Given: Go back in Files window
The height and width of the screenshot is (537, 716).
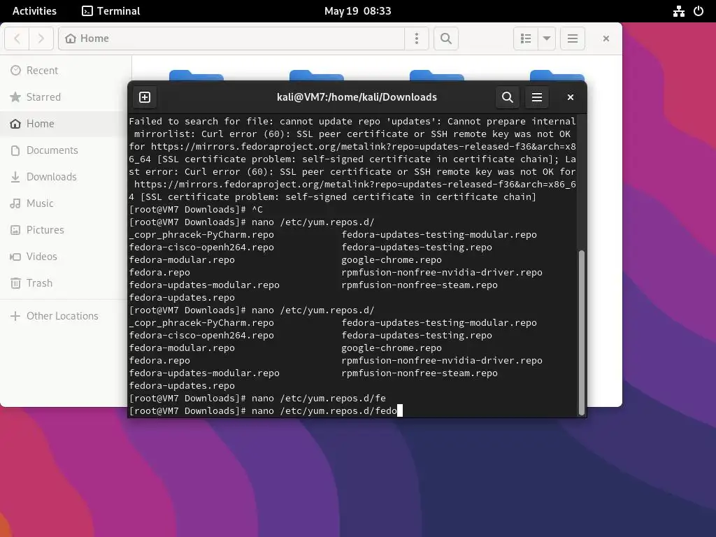Looking at the screenshot, I should point(17,38).
